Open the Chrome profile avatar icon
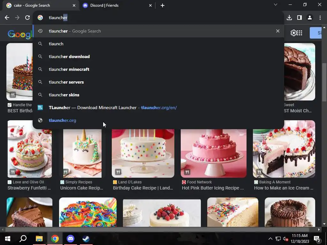This screenshot has width=327, height=245. click(x=310, y=18)
